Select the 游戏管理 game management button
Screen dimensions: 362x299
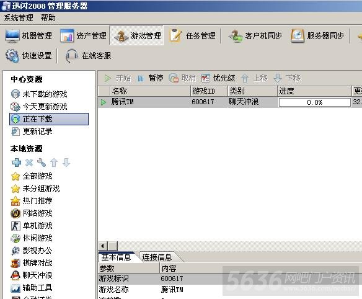[x=136, y=35]
